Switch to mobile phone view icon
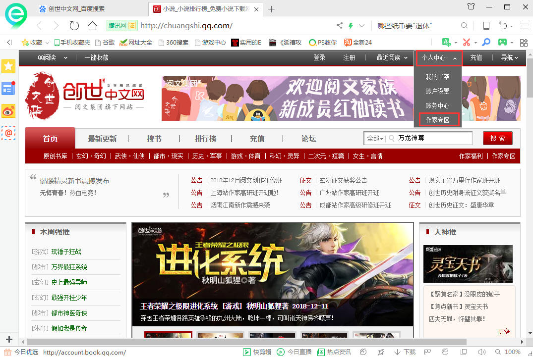 (486, 26)
